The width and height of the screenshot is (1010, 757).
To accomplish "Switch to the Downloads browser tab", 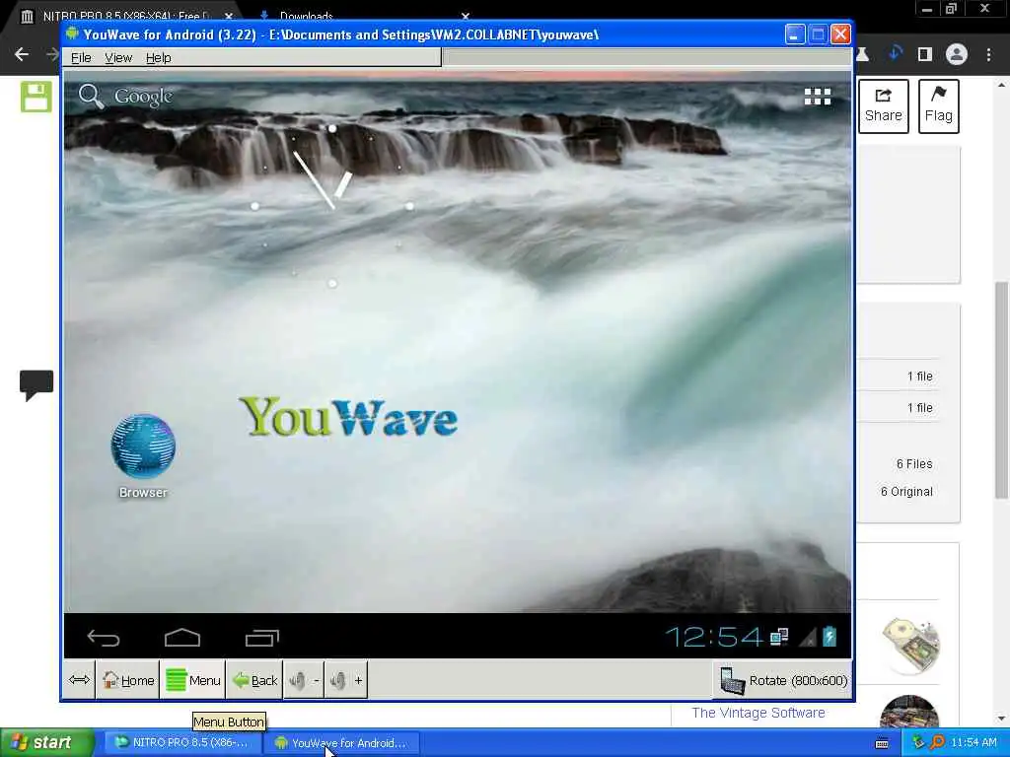I will (x=306, y=16).
